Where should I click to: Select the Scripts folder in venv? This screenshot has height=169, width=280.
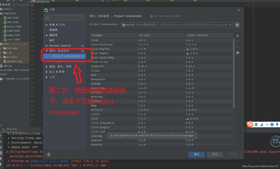tap(10, 57)
